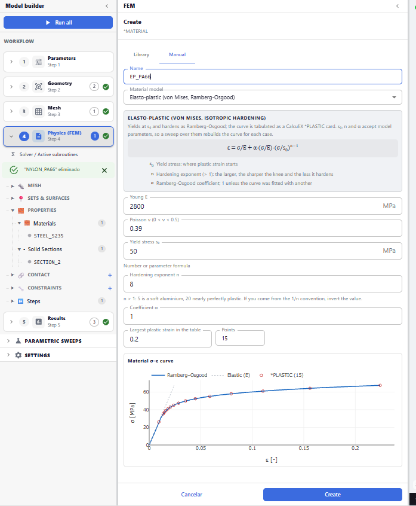Click the Materials folder icon
Screen dimensions: 416x506
(x=27, y=223)
